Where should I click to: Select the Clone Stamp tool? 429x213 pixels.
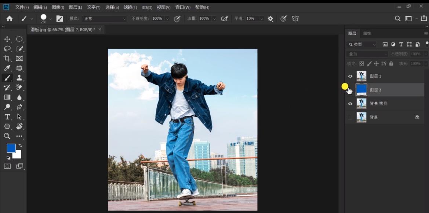click(x=19, y=78)
